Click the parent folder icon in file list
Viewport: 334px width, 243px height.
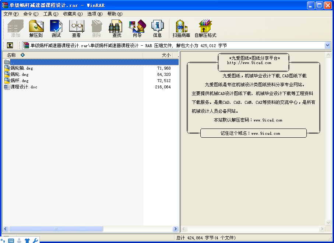coord(7,62)
